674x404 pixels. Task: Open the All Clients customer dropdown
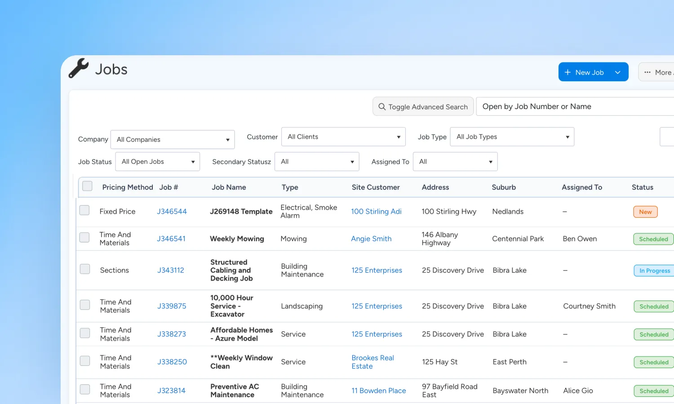click(343, 137)
